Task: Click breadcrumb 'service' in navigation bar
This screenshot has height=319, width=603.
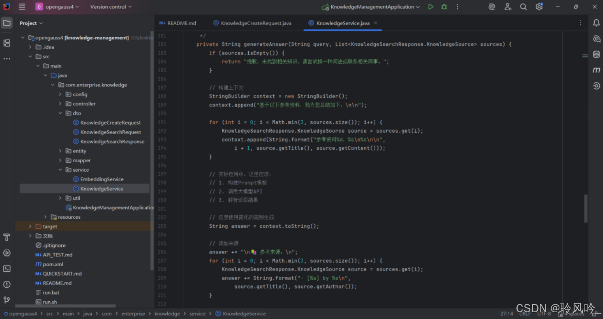Action: [197, 314]
